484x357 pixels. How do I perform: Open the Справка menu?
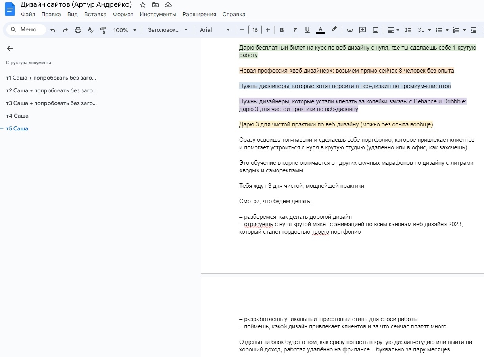(x=234, y=14)
